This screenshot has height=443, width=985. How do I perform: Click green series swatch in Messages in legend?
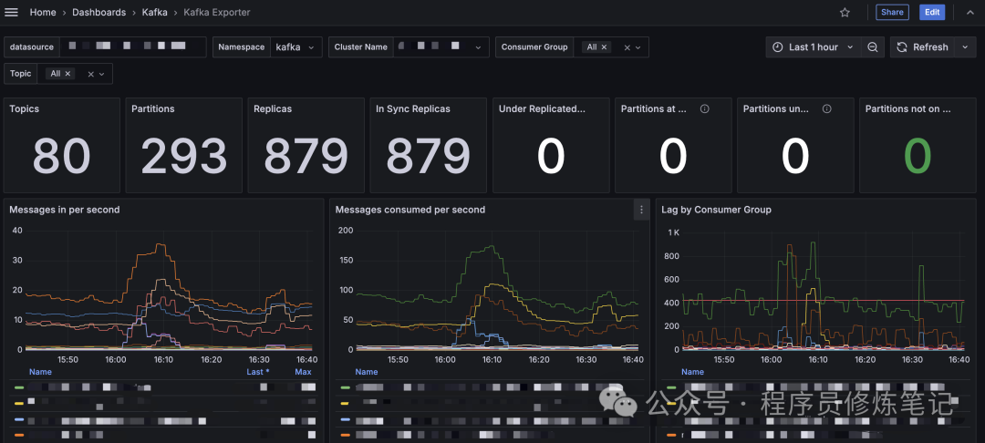[19, 387]
